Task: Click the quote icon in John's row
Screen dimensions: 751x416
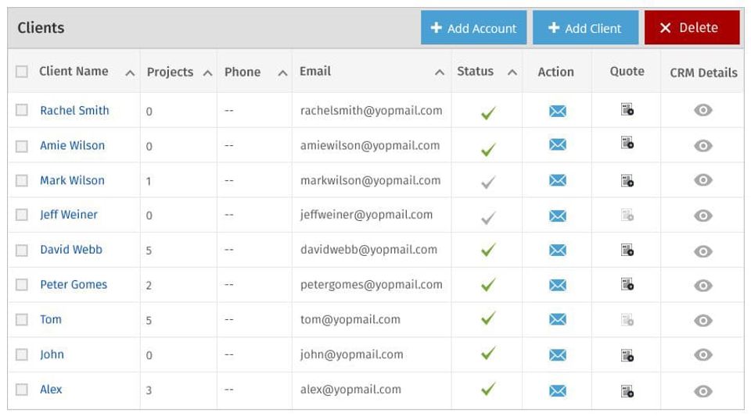Action: [627, 355]
